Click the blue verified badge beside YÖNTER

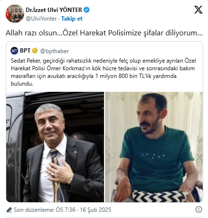(x=87, y=10)
